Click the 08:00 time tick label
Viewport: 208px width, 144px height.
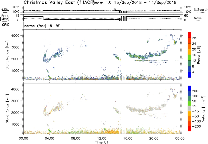(x=76, y=139)
